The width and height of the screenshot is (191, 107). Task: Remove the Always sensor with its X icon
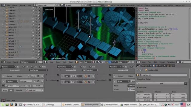[42, 76]
